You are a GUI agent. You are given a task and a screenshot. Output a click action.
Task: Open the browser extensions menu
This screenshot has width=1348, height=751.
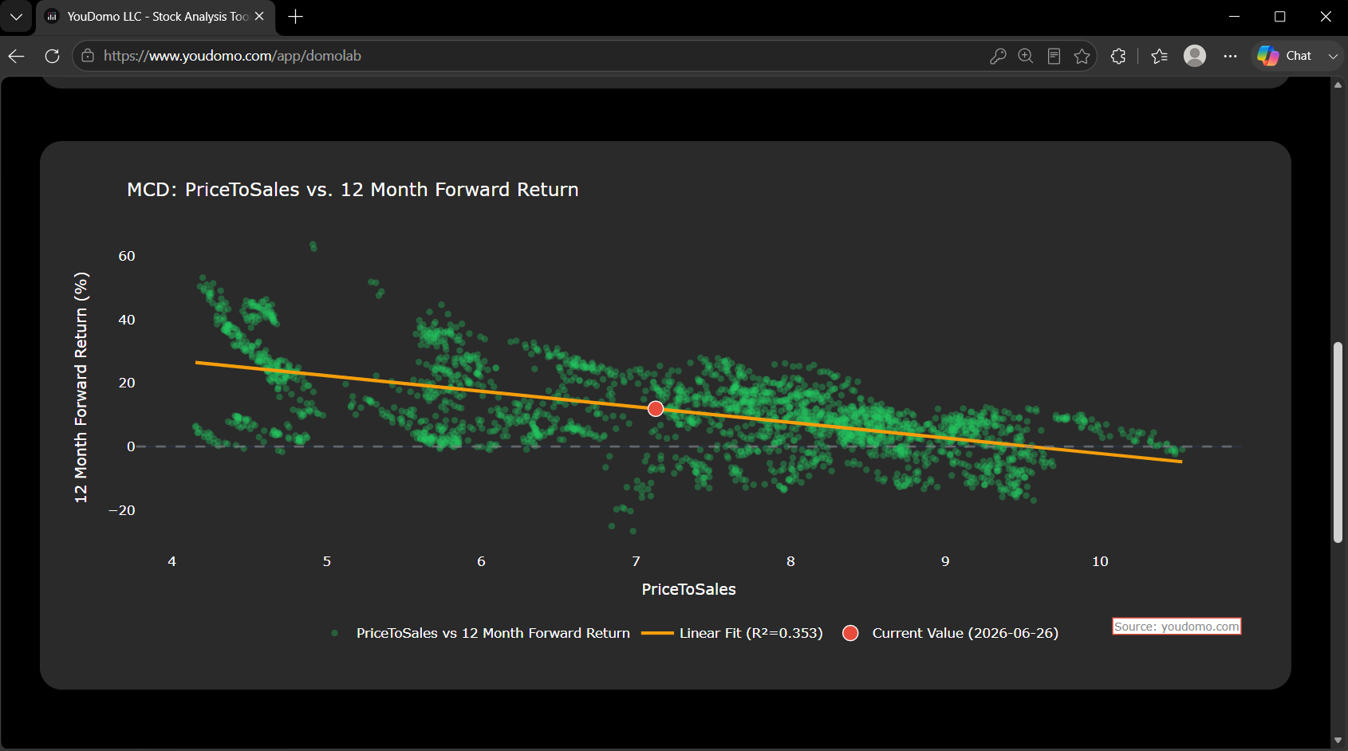point(1118,56)
